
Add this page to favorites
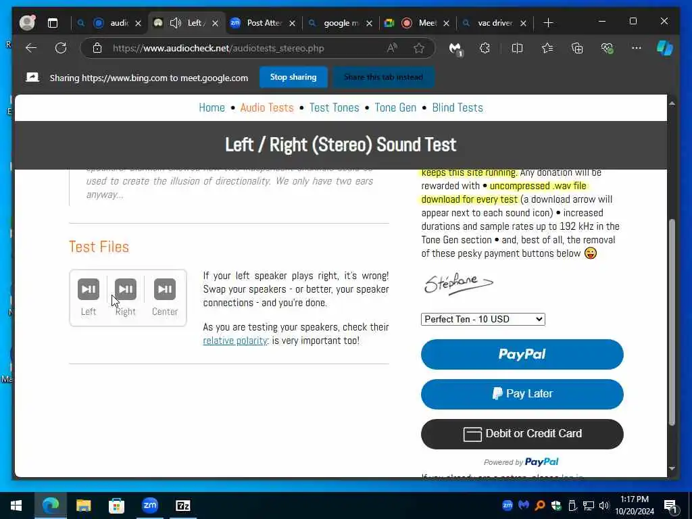click(x=419, y=48)
